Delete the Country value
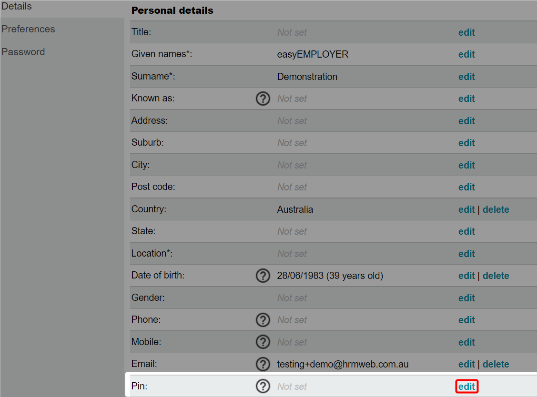This screenshot has height=397, width=537. pyautogui.click(x=496, y=209)
